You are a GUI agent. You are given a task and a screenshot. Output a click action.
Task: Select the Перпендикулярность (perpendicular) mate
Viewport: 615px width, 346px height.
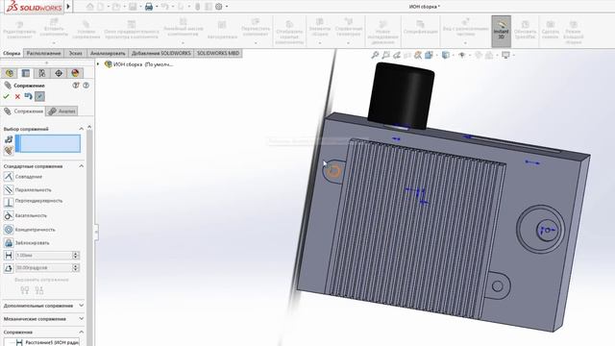point(33,202)
